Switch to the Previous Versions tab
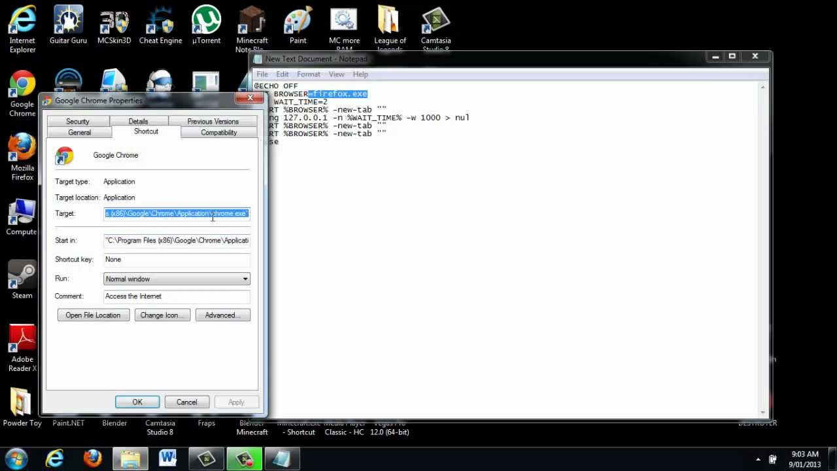The width and height of the screenshot is (837, 471). coord(213,122)
